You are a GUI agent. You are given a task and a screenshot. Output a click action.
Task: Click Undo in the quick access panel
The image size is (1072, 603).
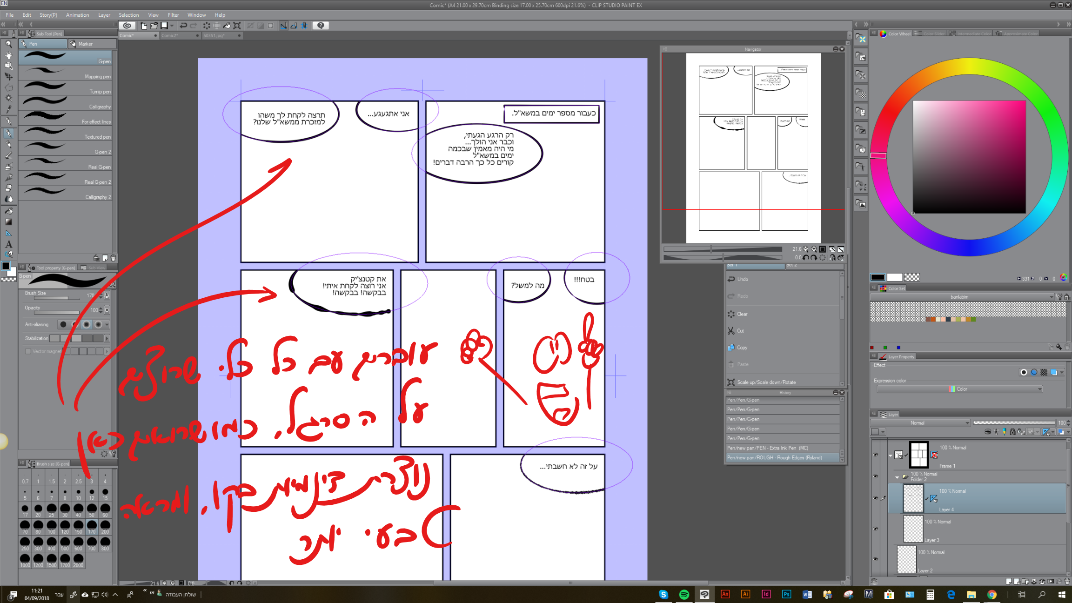(x=743, y=279)
